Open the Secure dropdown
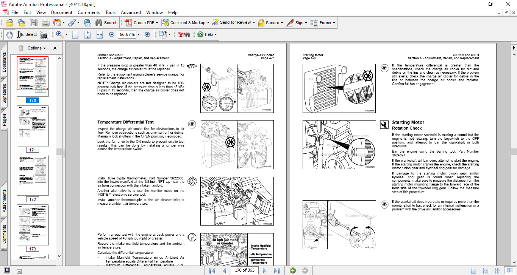517x275 pixels. [x=282, y=23]
